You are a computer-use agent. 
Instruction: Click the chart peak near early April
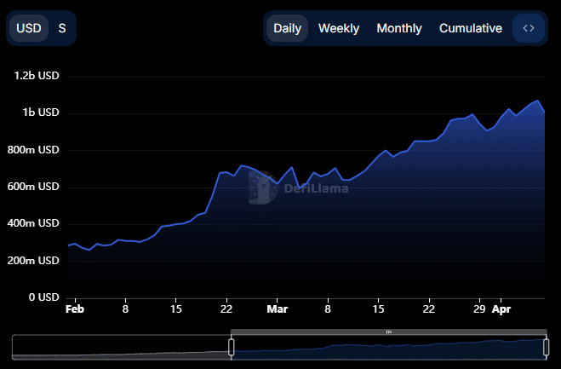pos(537,101)
